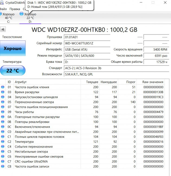This screenshot has width=171, height=176.
Task: Select the Запуски/остановки шпинделя row
Action: coord(82,97)
